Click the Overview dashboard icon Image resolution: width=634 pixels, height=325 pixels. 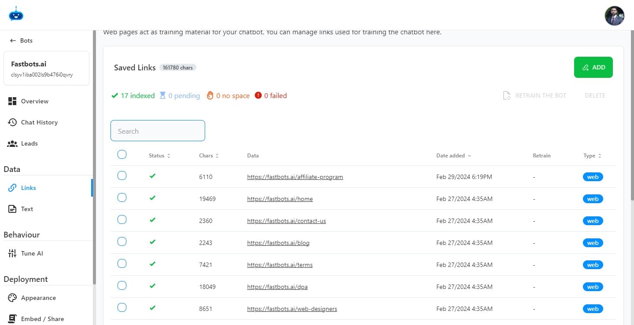pyautogui.click(x=12, y=101)
